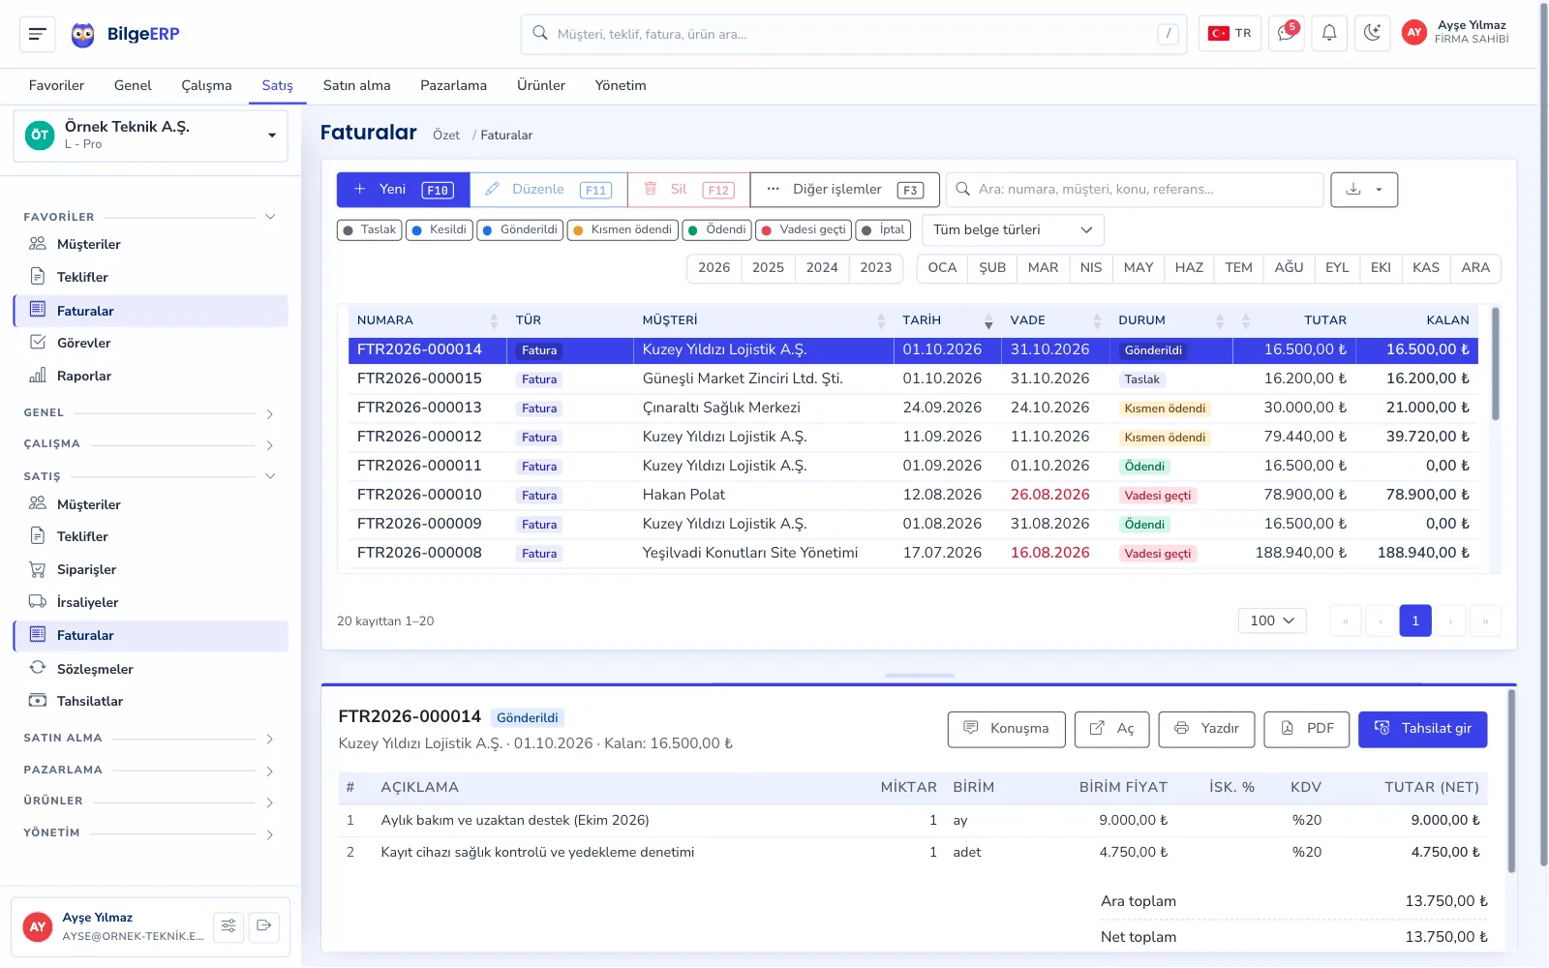This screenshot has width=1549, height=968.
Task: Toggle the Taslak status filter
Action: click(369, 230)
